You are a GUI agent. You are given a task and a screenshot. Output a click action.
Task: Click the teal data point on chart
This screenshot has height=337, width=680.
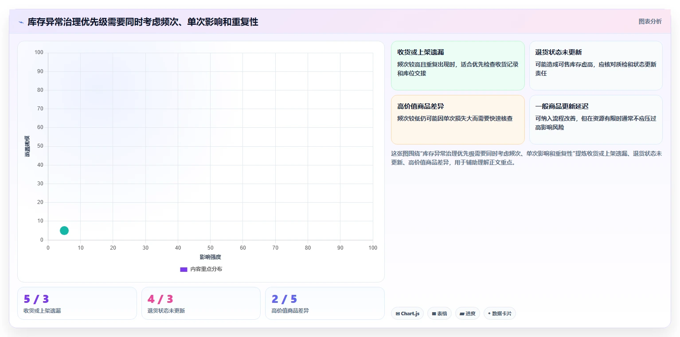(x=64, y=231)
